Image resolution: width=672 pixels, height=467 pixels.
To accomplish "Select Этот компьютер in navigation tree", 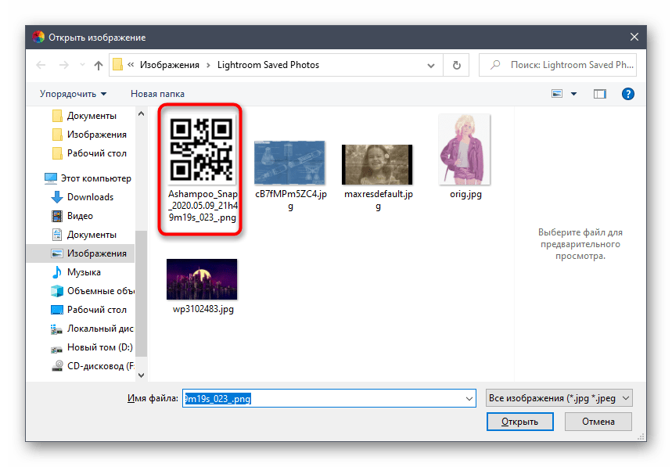I will [x=95, y=178].
